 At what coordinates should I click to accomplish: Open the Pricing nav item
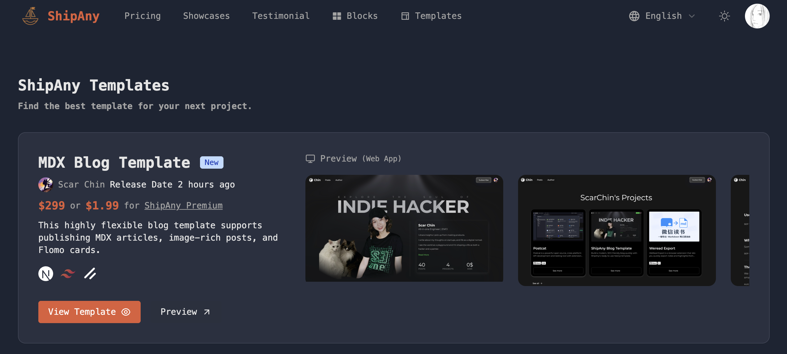click(x=143, y=16)
